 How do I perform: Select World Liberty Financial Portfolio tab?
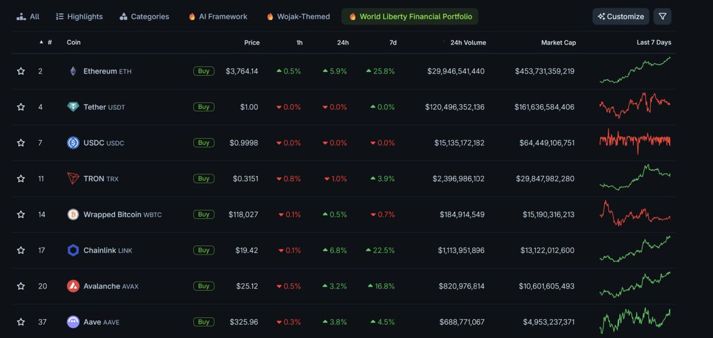(410, 17)
